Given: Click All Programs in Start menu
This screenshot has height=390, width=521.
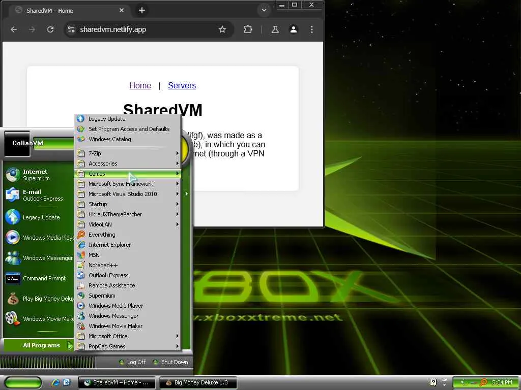Looking at the screenshot, I should pos(39,345).
